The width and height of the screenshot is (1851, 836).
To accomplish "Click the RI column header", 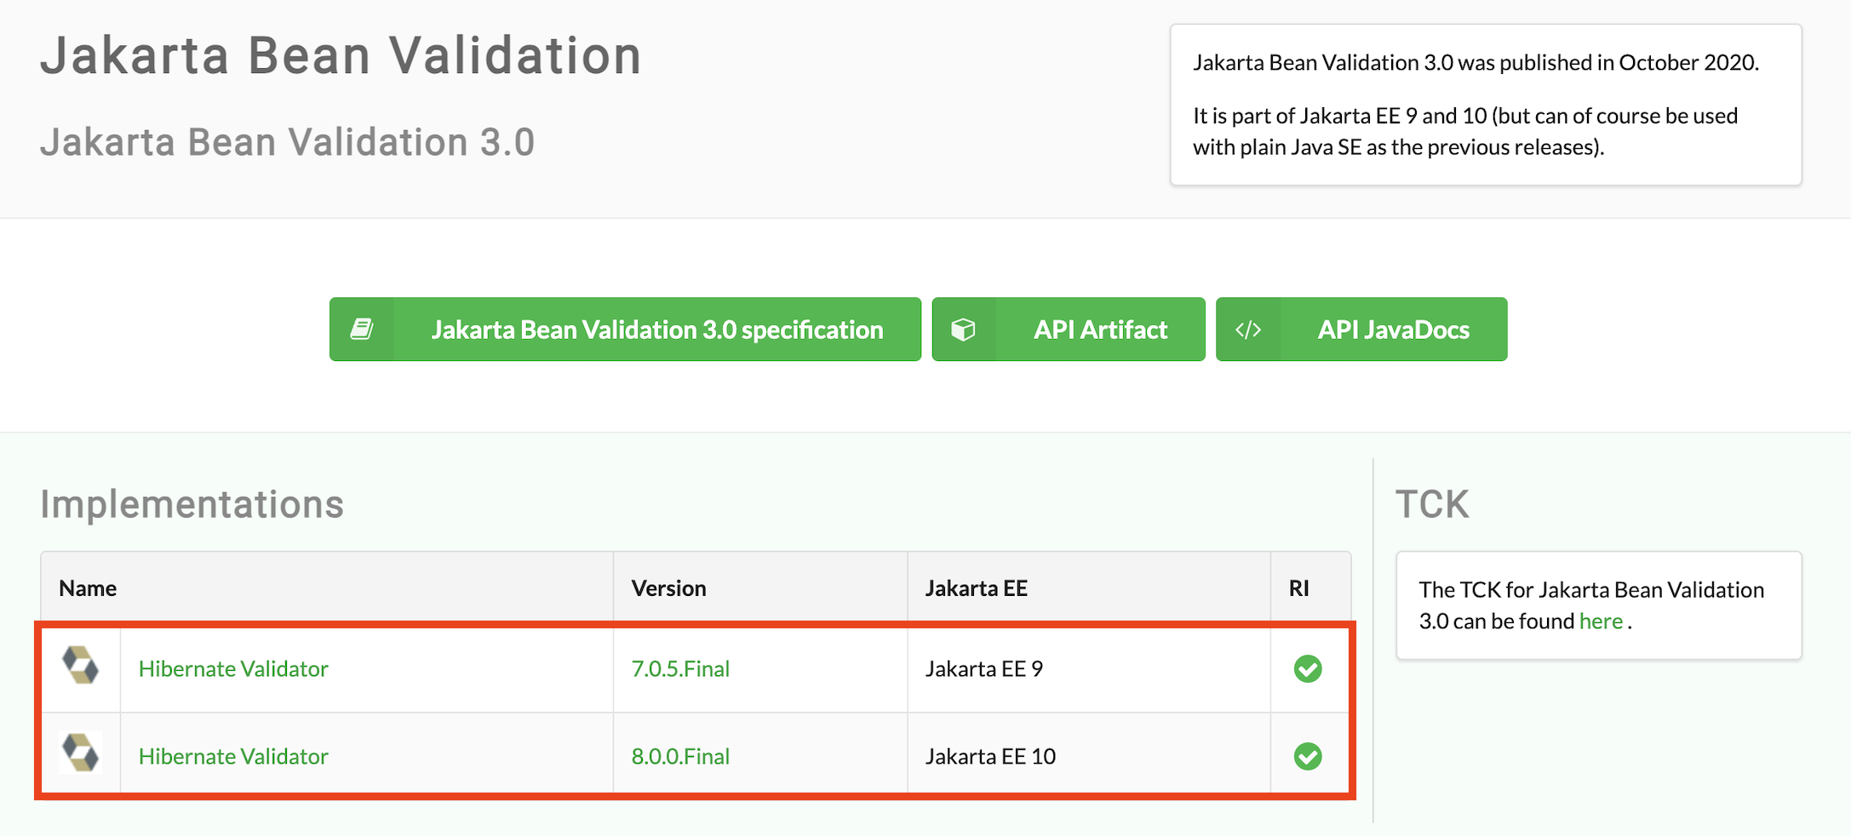I will pos(1298,588).
